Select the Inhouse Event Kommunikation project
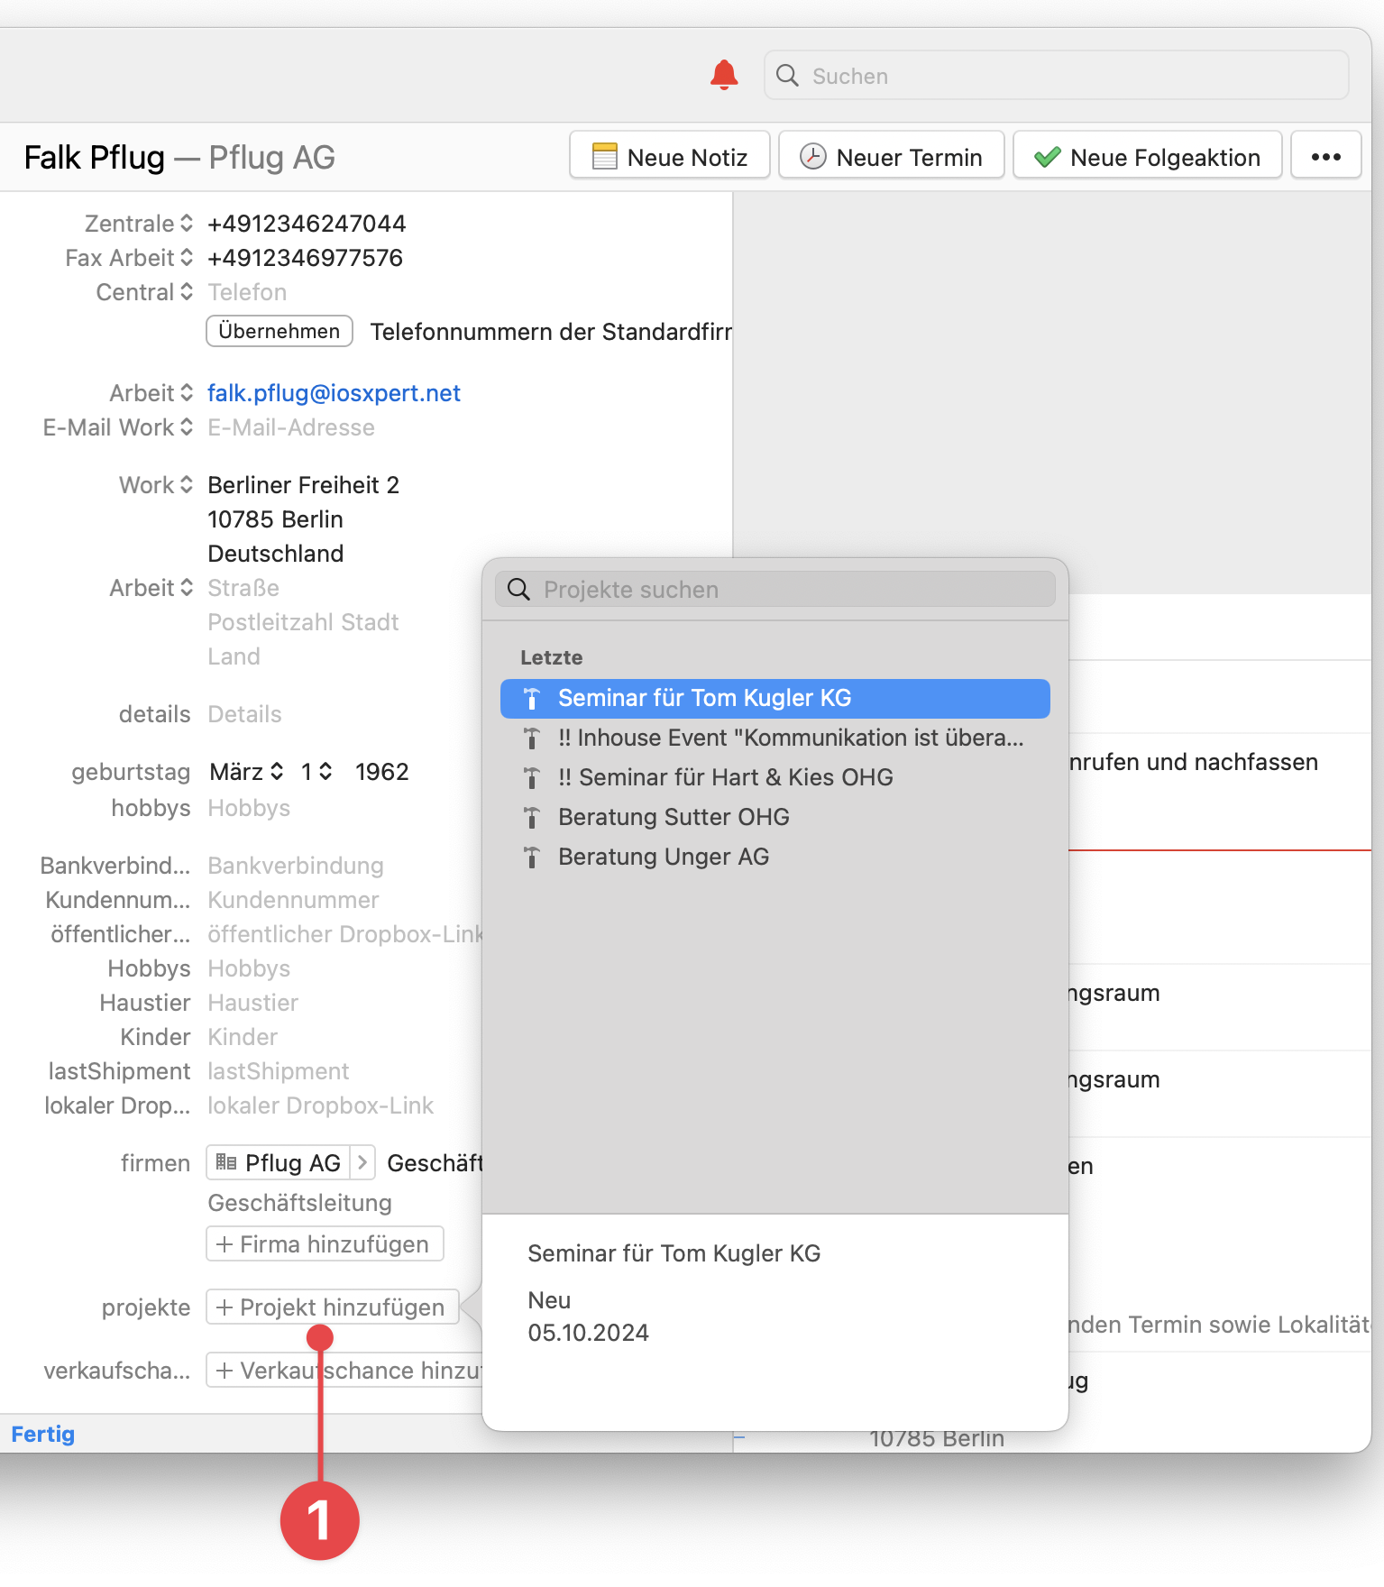Screen dimensions: 1384x1587 point(775,738)
